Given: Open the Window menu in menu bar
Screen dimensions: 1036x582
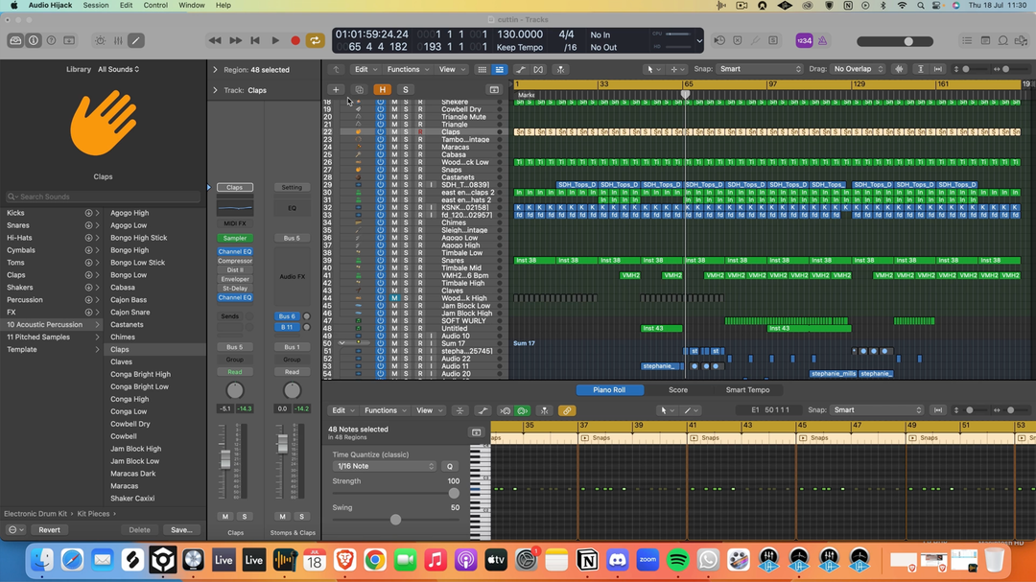Looking at the screenshot, I should coord(191,6).
